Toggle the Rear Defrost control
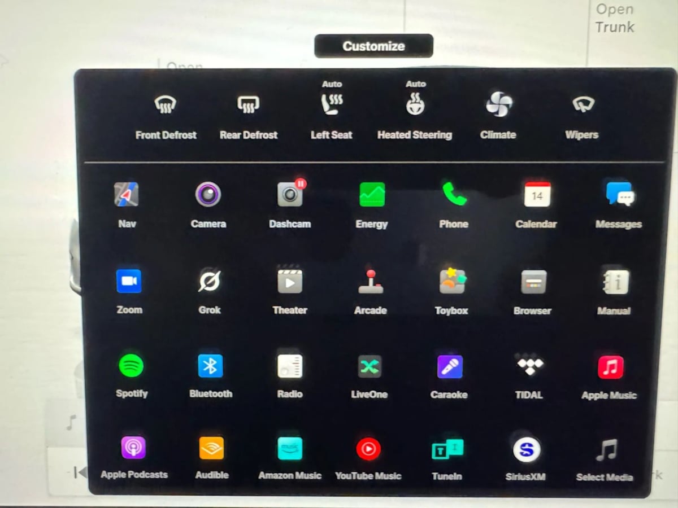This screenshot has width=678, height=508. coord(249,105)
